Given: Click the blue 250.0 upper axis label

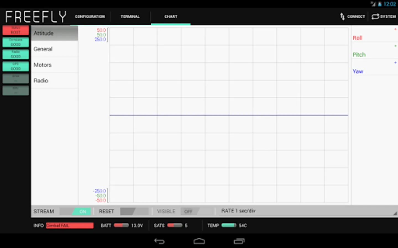Looking at the screenshot, I should [100, 39].
